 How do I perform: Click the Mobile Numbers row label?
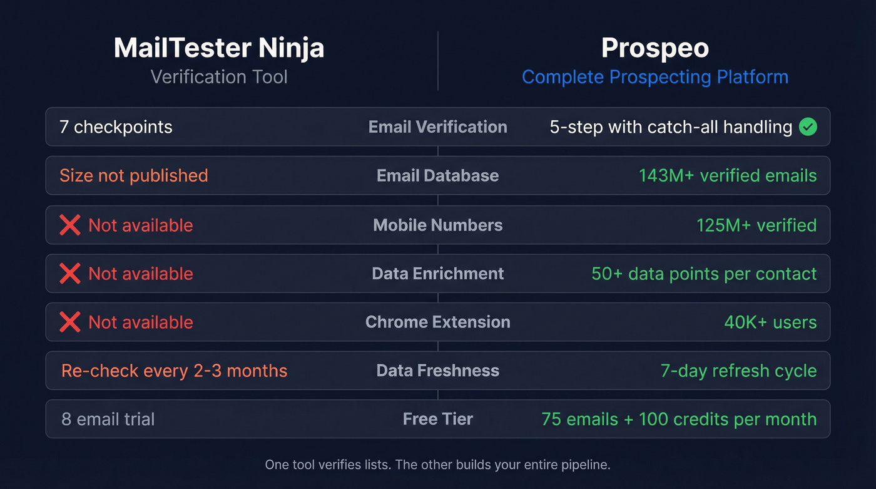(x=437, y=225)
